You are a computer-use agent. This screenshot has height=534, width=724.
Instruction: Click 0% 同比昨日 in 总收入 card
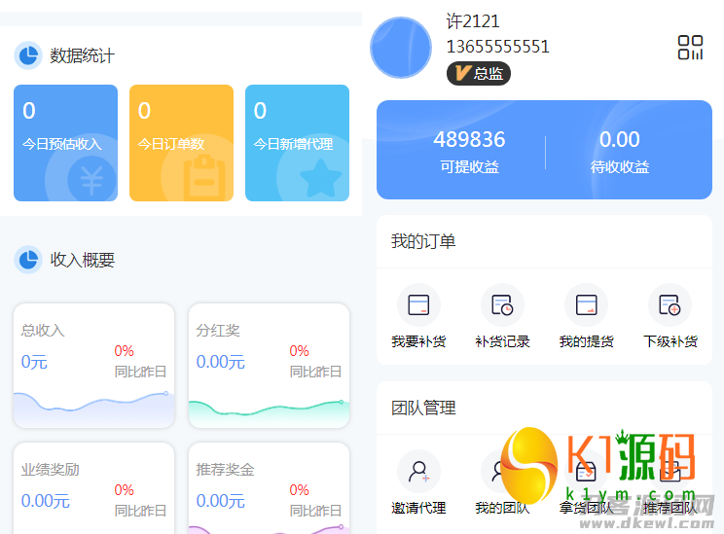tap(140, 361)
